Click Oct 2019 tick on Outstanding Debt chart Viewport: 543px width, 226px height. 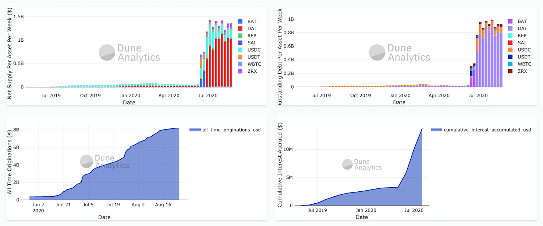pyautogui.click(x=360, y=95)
